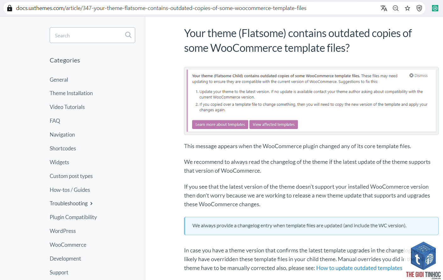443x280 pixels.
Task: Expand the Troubleshooting chevron arrow
Action: tap(91, 204)
